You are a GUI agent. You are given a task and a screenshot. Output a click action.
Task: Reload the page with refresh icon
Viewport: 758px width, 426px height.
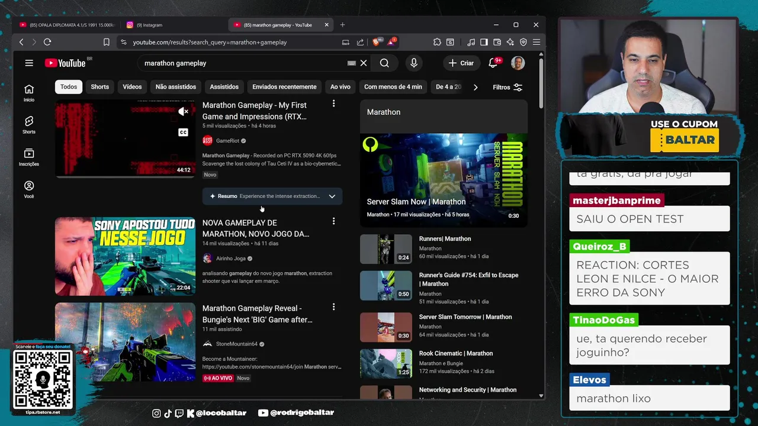47,42
